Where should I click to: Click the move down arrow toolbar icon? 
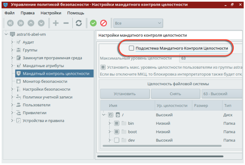41,23
